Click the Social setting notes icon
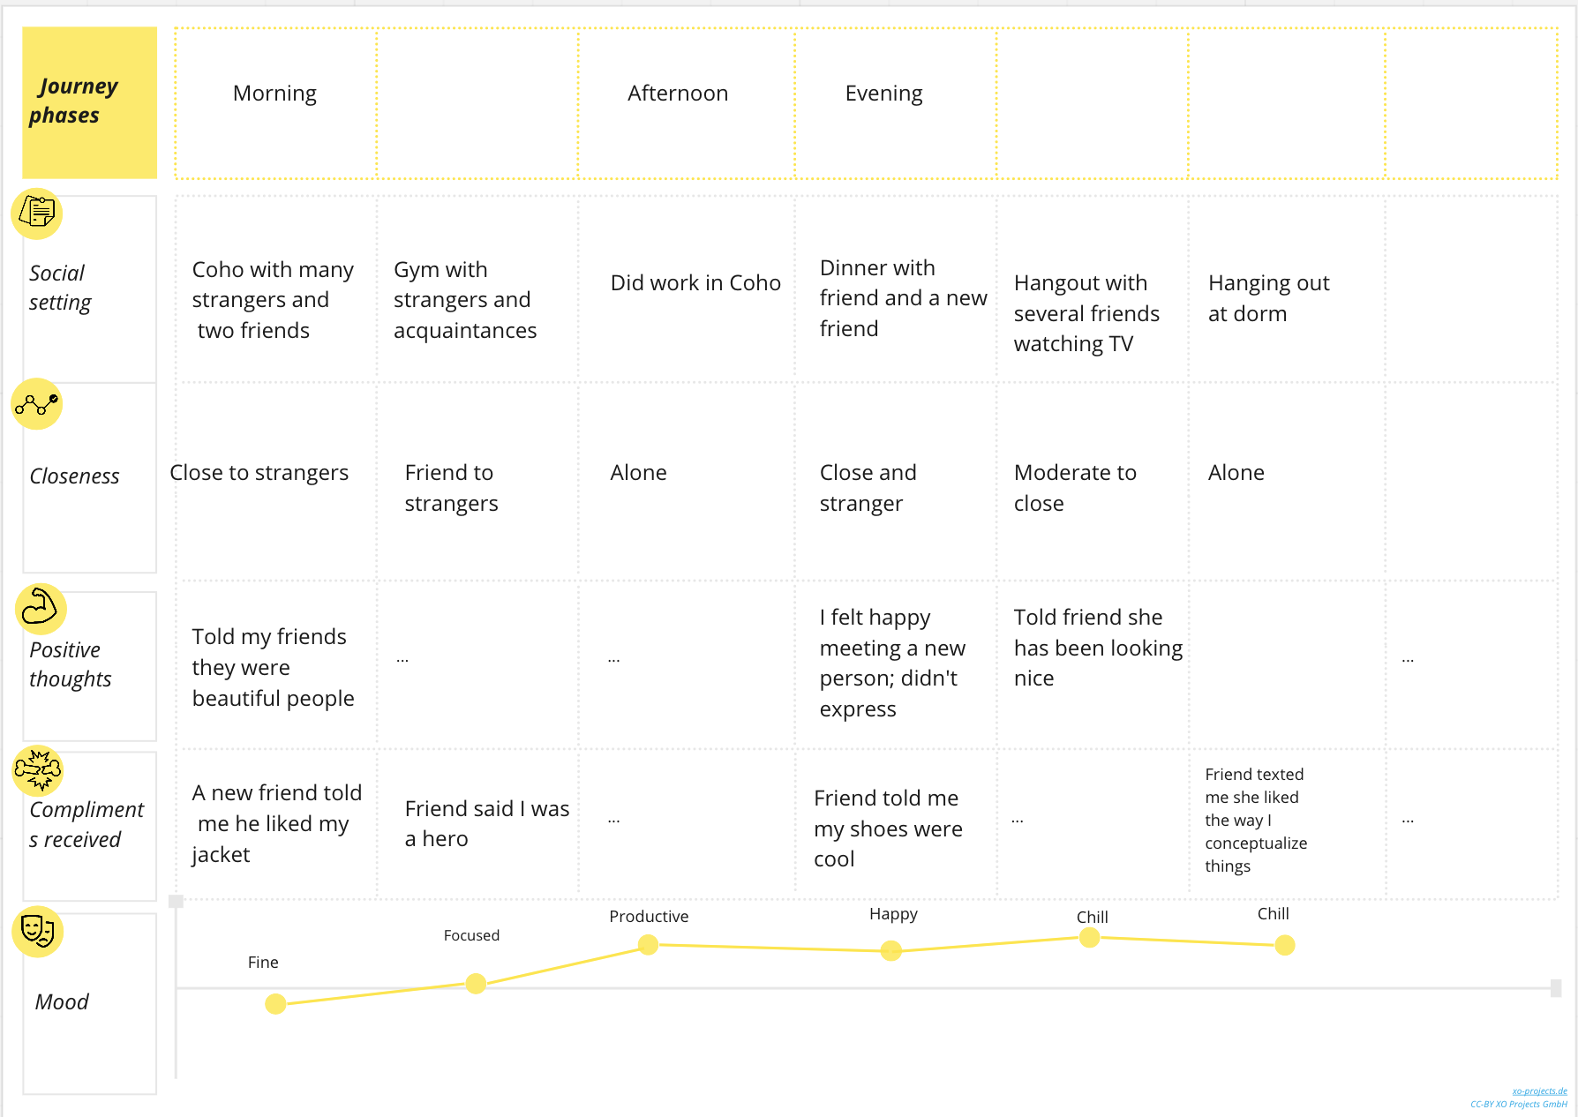 coord(37,214)
